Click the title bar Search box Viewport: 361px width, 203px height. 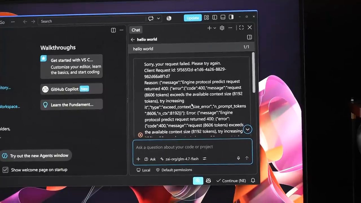[x=92, y=21]
